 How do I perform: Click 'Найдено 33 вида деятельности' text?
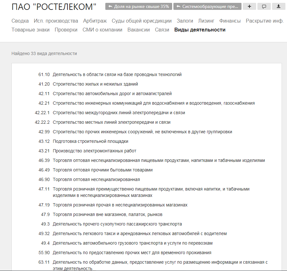coord(44,53)
